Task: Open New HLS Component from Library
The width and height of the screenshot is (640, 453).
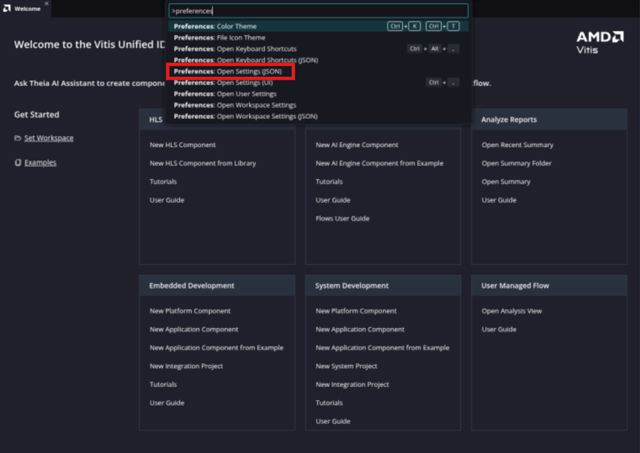Action: (203, 163)
